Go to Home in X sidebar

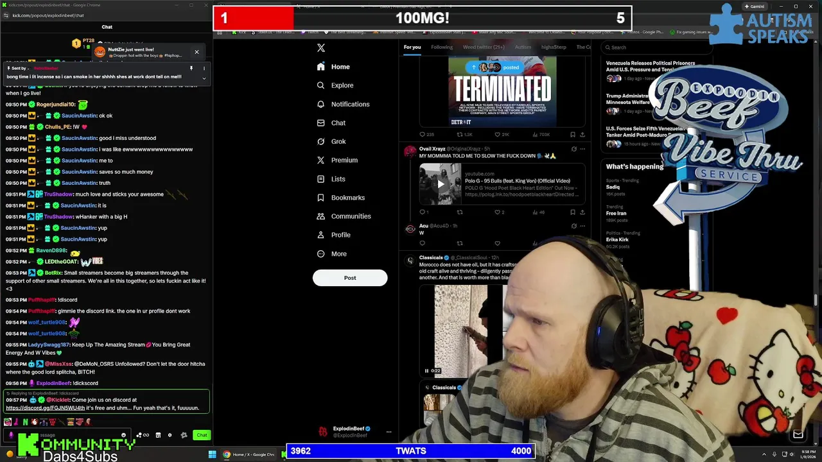coord(333,67)
